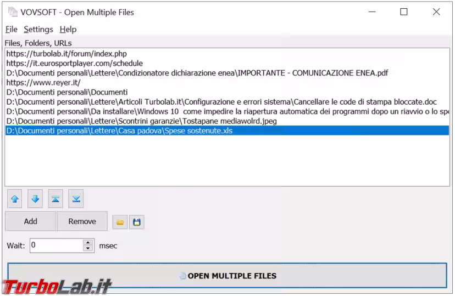Image resolution: width=455 pixels, height=296 pixels.
Task: Save list with floppy disk icon
Action: (137, 222)
